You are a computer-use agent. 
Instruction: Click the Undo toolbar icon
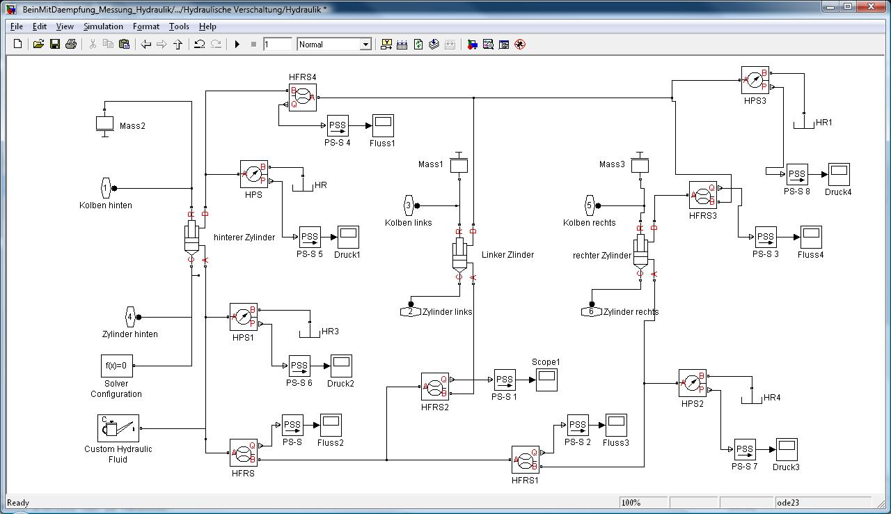[x=199, y=44]
